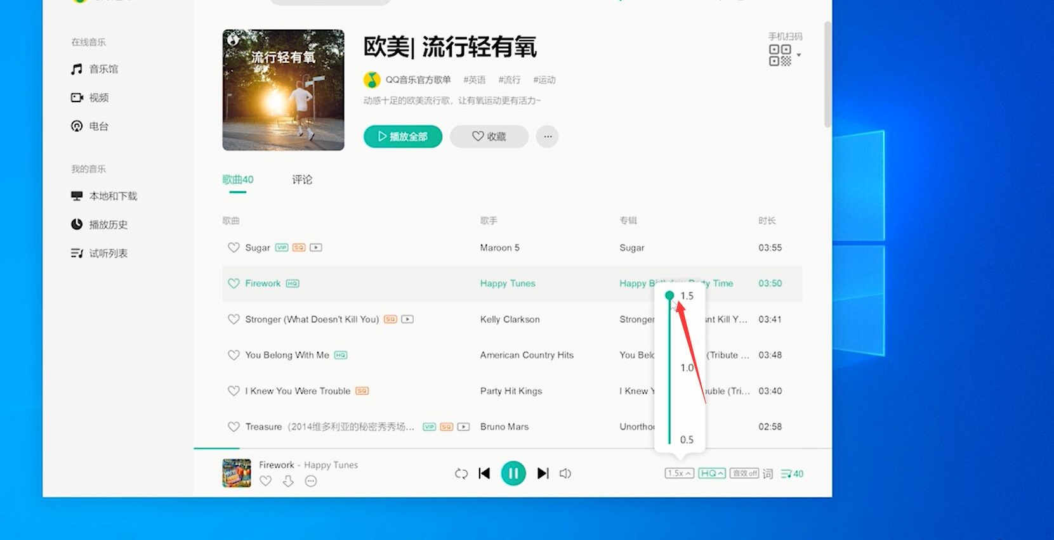Like the song You Belong With Me

(234, 355)
